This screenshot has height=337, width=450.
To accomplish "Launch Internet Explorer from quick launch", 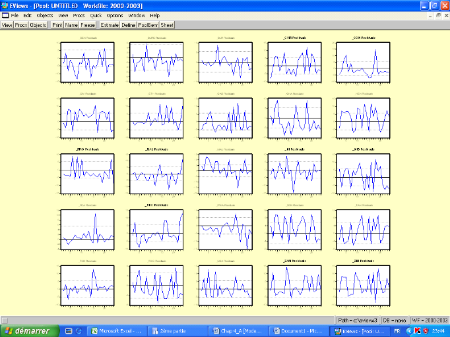I will (x=79, y=330).
